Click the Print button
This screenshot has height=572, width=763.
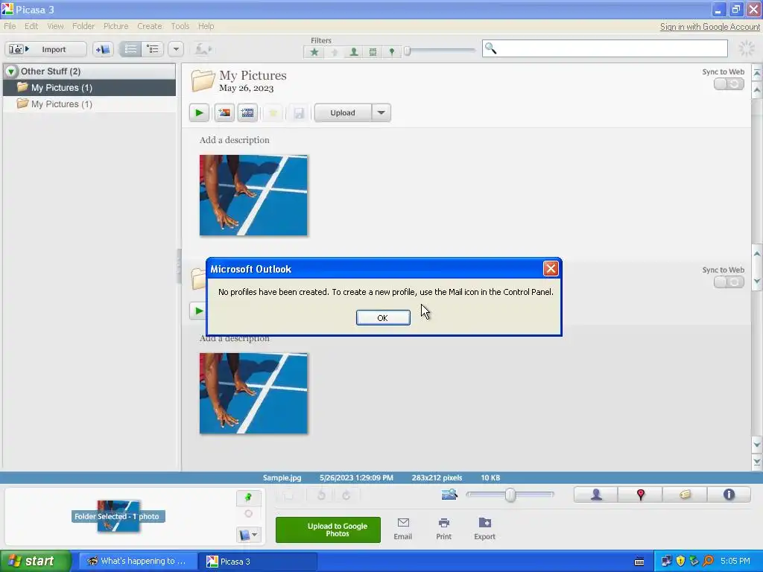[x=444, y=529]
